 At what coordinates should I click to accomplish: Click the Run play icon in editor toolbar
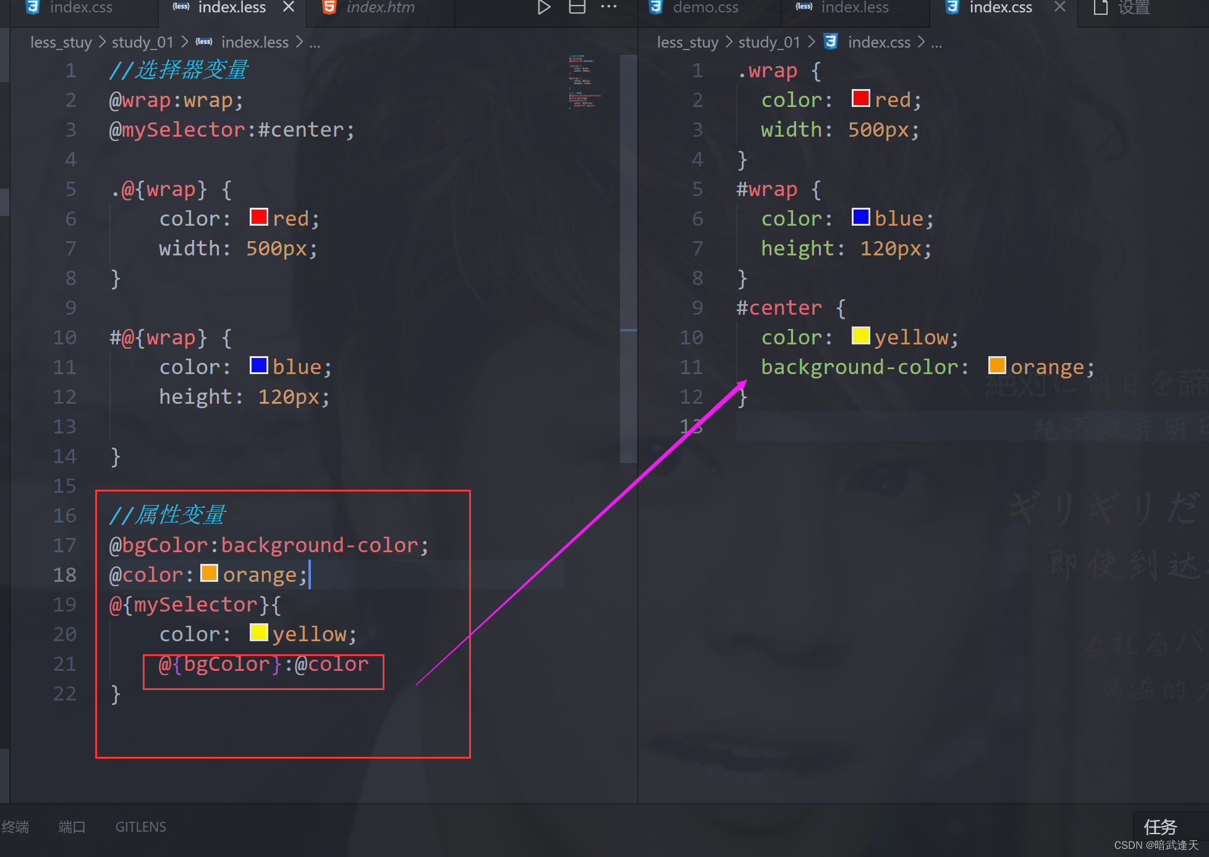click(543, 7)
